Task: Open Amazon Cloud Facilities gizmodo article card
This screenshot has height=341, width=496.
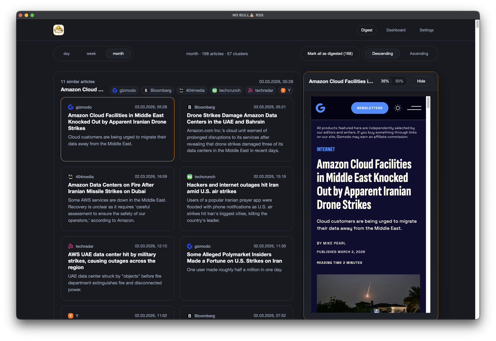Action: (118, 129)
